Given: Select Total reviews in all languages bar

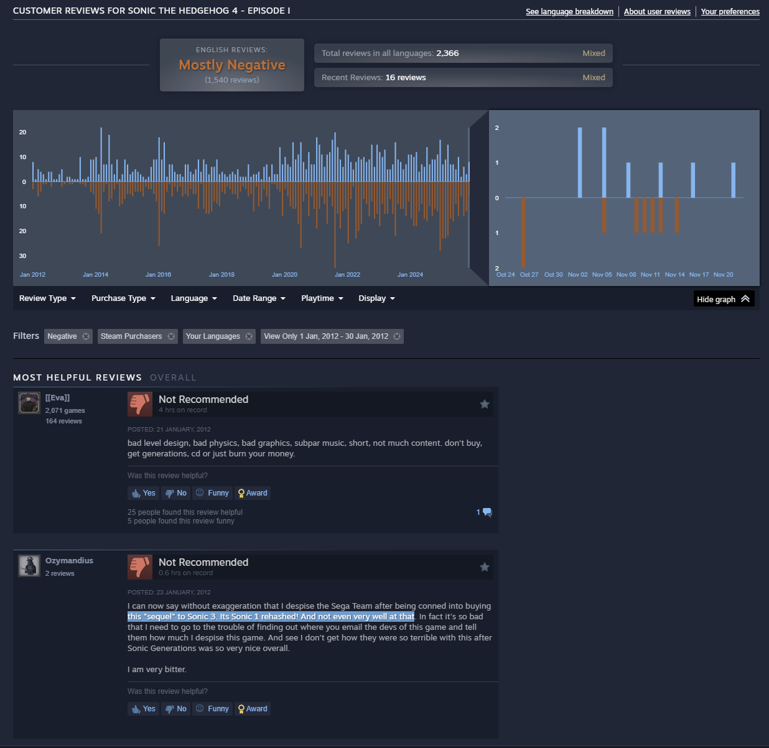Looking at the screenshot, I should (464, 53).
